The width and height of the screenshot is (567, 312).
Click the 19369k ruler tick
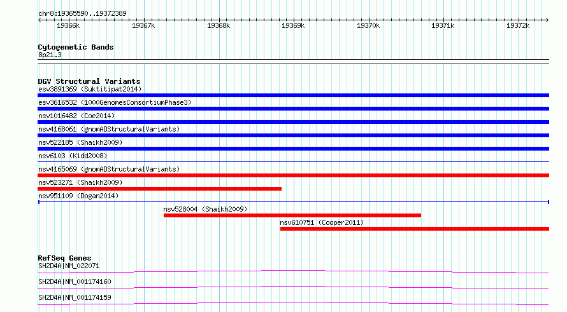(293, 25)
